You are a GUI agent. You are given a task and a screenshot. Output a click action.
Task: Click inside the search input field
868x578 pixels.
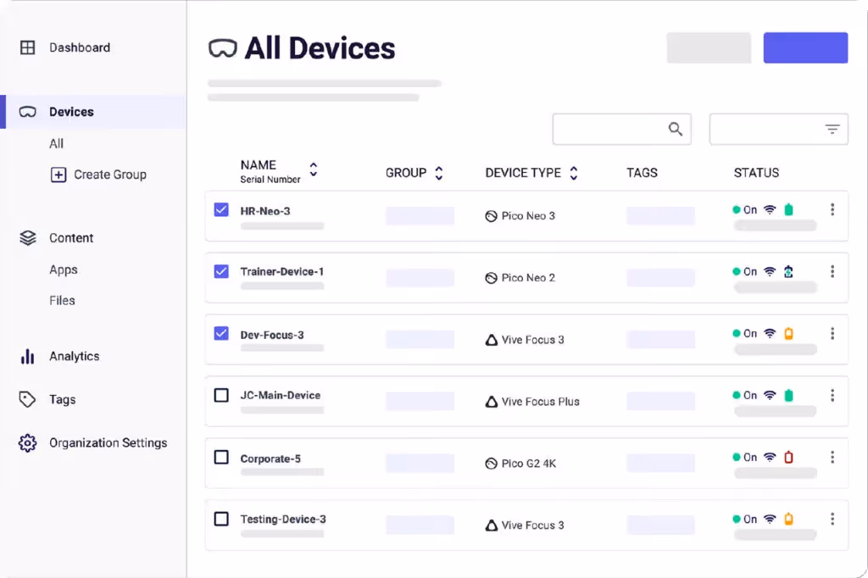pyautogui.click(x=621, y=130)
